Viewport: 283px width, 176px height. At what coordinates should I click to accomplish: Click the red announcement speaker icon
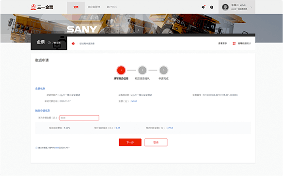[73, 44]
